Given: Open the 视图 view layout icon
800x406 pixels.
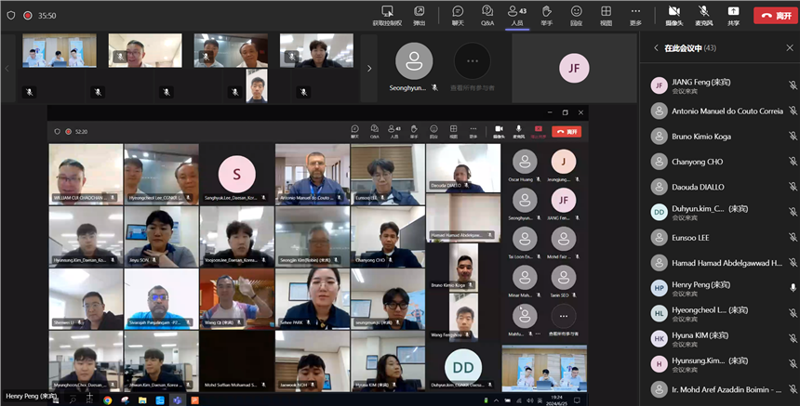Looking at the screenshot, I should click(x=606, y=11).
